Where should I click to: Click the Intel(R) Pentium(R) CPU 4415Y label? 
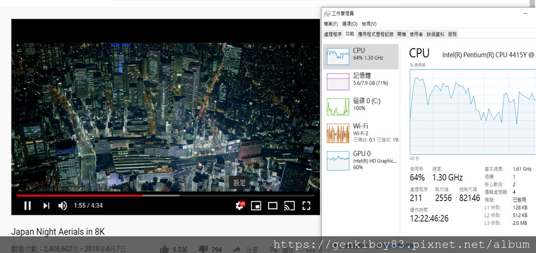pos(489,54)
